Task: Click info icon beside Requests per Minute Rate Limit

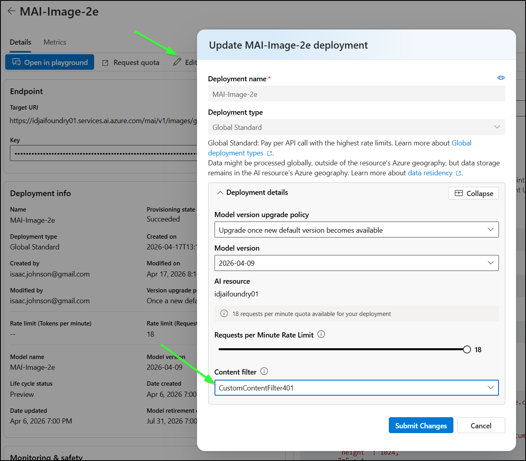Action: [x=321, y=334]
